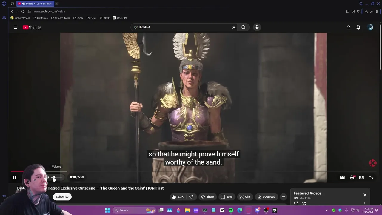Close the Featured Videos playlist panel

point(365,195)
